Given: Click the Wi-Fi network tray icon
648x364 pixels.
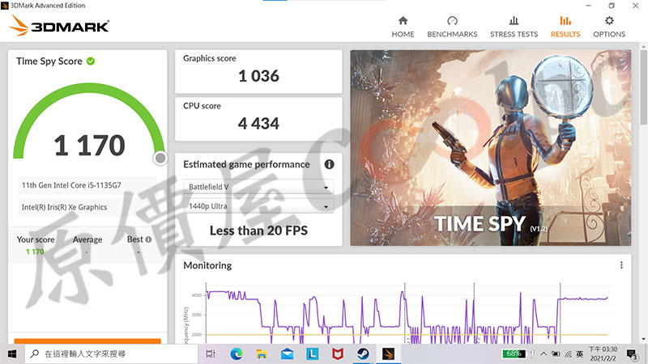Looking at the screenshot, I should [x=569, y=354].
